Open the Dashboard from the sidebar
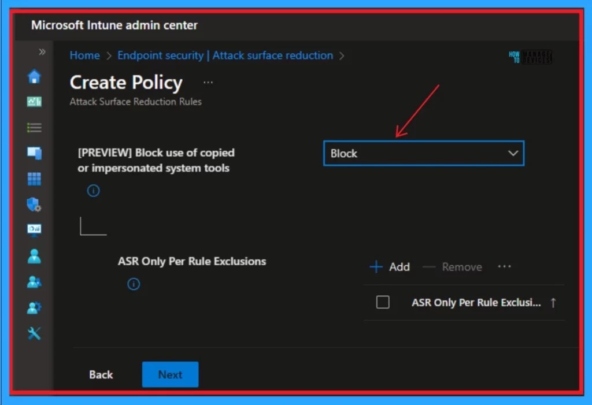Viewport: 592px width, 405px height. click(34, 101)
